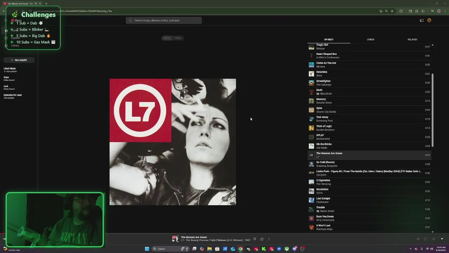Open the RELATED tab
Image resolution: width=449 pixels, height=253 pixels.
click(x=412, y=40)
